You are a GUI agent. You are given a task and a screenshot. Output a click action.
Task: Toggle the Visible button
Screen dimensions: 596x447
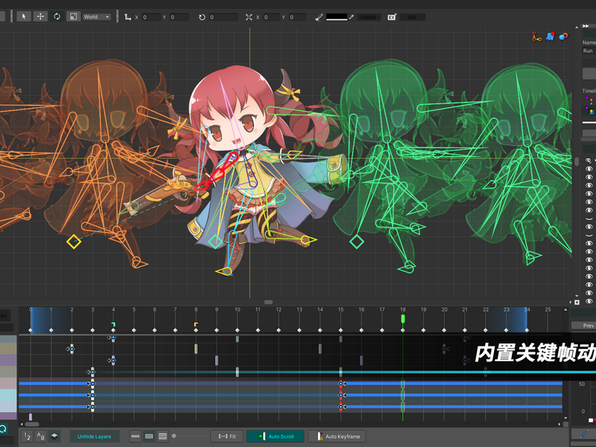(x=368, y=17)
